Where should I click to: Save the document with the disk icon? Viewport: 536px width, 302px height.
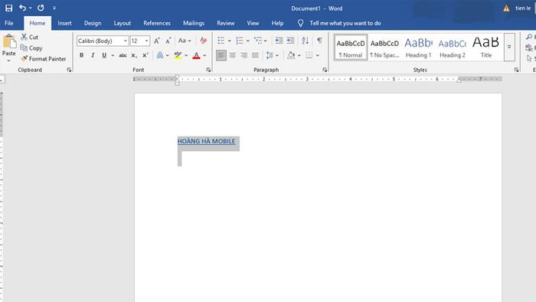9,8
